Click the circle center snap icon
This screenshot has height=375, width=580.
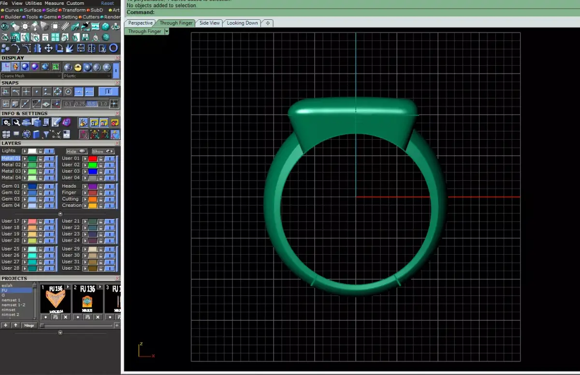click(x=68, y=92)
